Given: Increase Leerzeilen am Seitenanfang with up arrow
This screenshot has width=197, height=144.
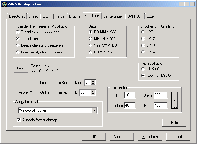Looking at the screenshot, I should pos(93,81).
